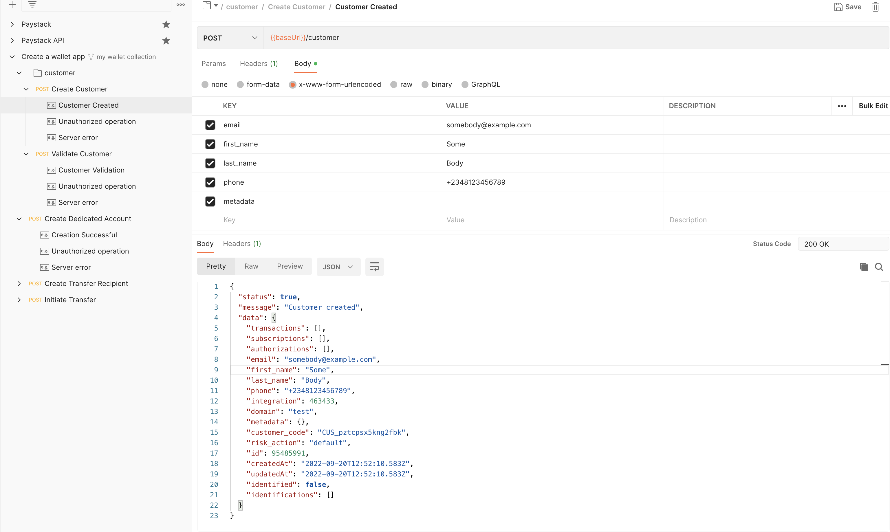Copy the response body to clipboard

point(863,267)
